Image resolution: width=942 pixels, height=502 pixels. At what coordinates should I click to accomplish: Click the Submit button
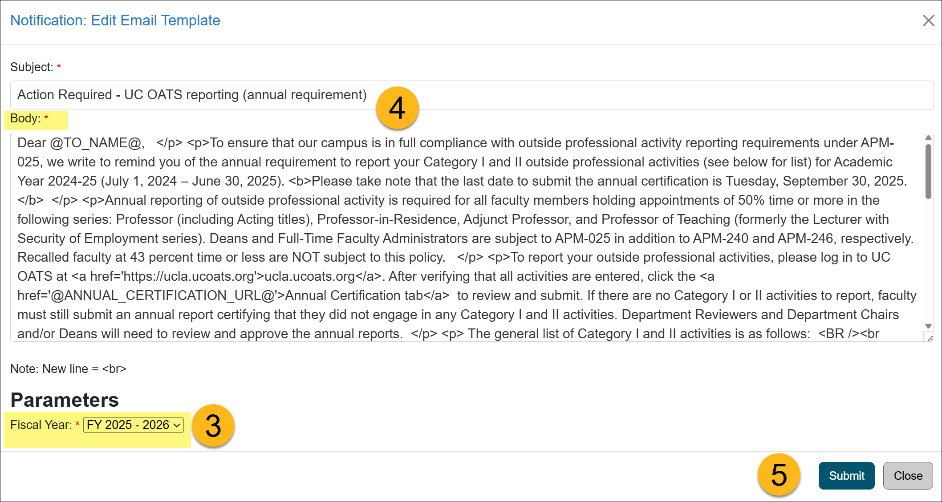point(846,475)
